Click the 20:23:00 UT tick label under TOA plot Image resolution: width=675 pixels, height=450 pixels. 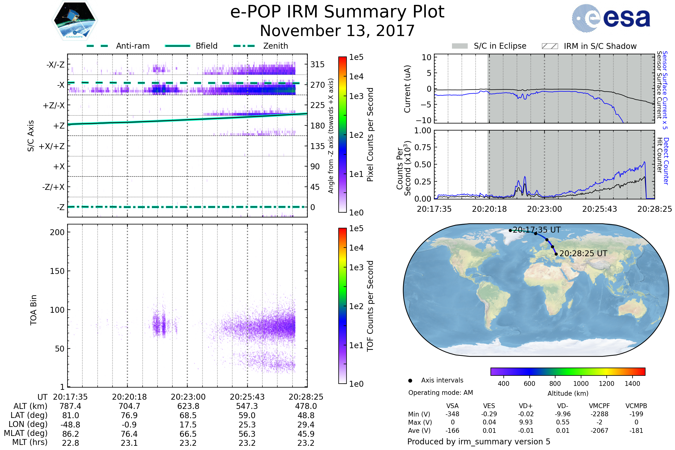(x=188, y=397)
